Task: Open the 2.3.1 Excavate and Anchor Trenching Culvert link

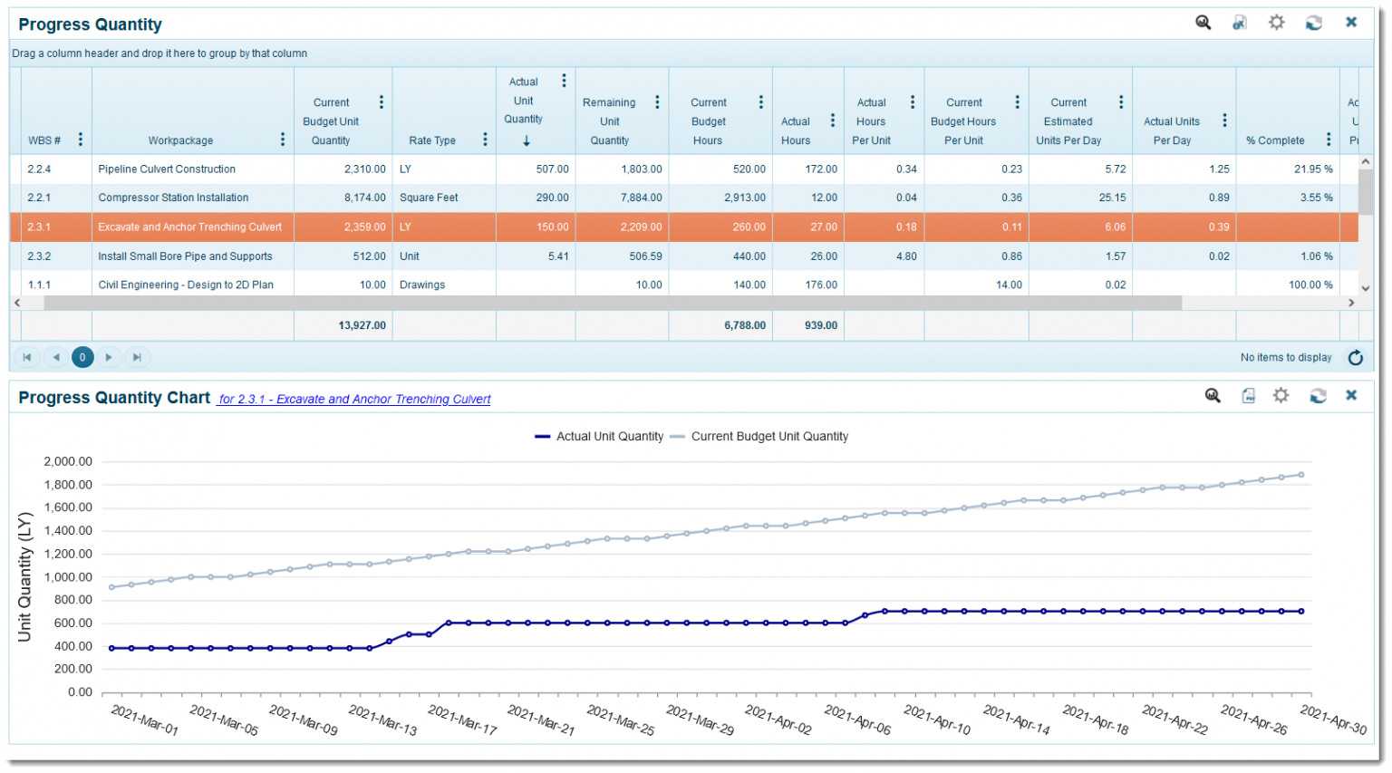Action: click(x=355, y=399)
